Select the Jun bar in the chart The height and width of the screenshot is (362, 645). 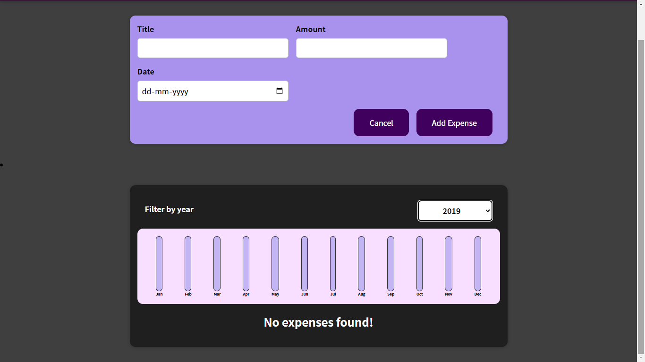click(304, 264)
